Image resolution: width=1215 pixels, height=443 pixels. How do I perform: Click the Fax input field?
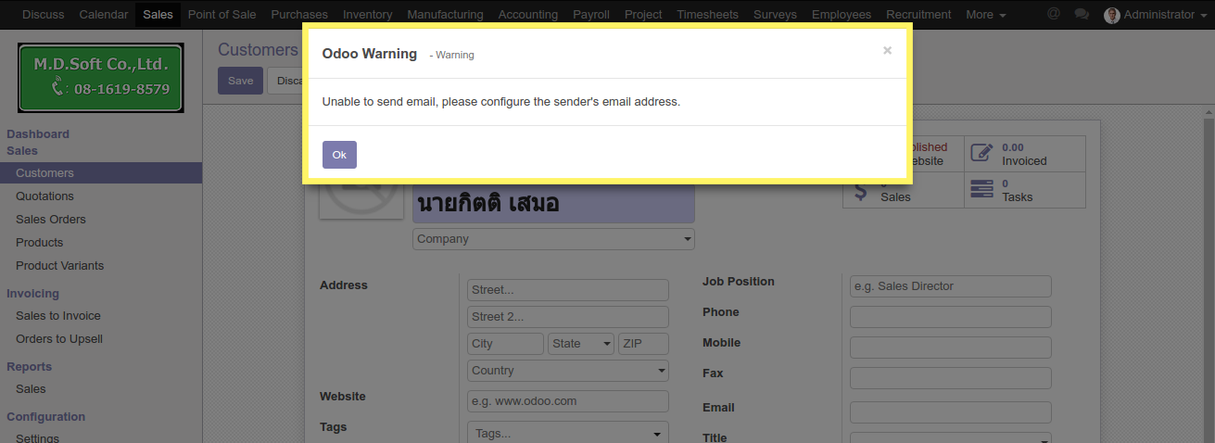pyautogui.click(x=951, y=378)
